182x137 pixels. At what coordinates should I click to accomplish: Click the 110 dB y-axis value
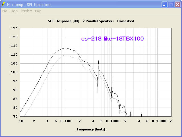(x=14, y=55)
